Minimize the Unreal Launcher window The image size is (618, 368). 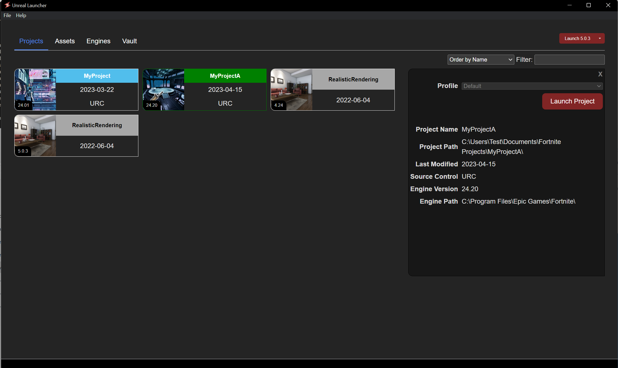[569, 5]
